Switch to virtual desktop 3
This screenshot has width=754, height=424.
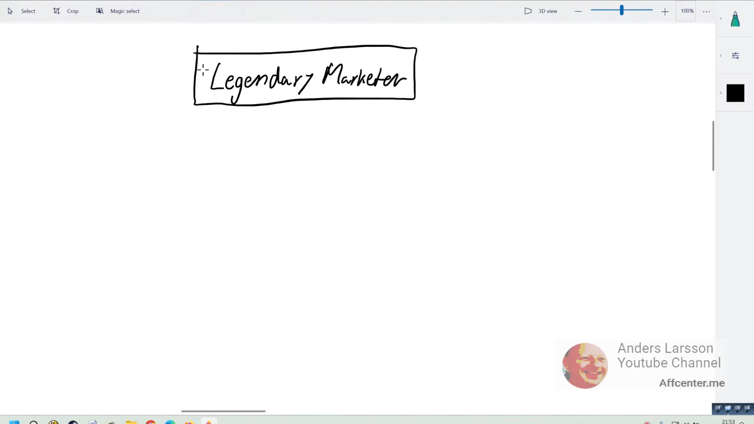[738, 409]
